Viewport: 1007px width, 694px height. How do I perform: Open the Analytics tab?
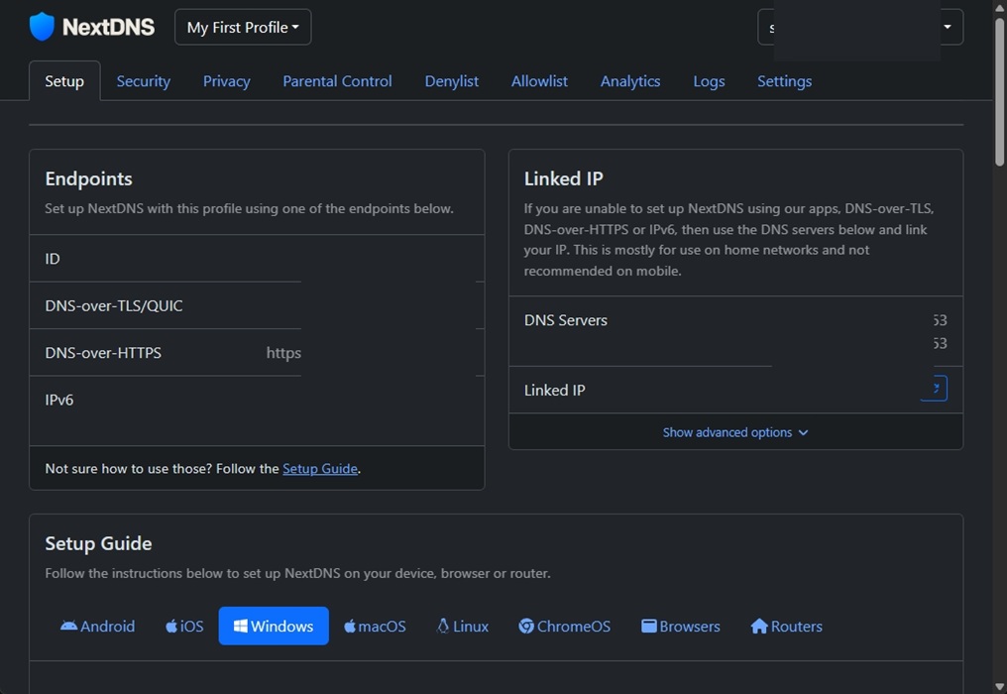coord(630,80)
